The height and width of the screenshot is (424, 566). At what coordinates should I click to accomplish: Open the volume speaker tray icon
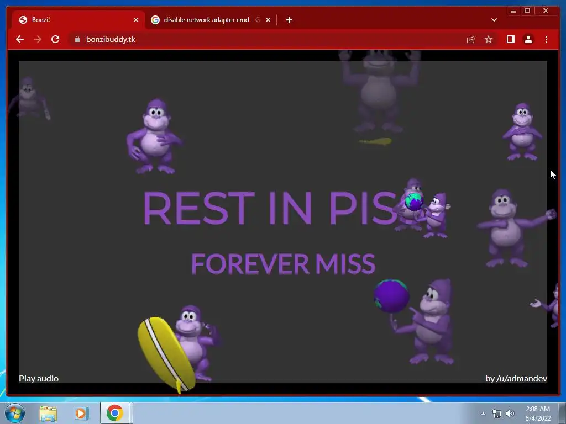[510, 414]
